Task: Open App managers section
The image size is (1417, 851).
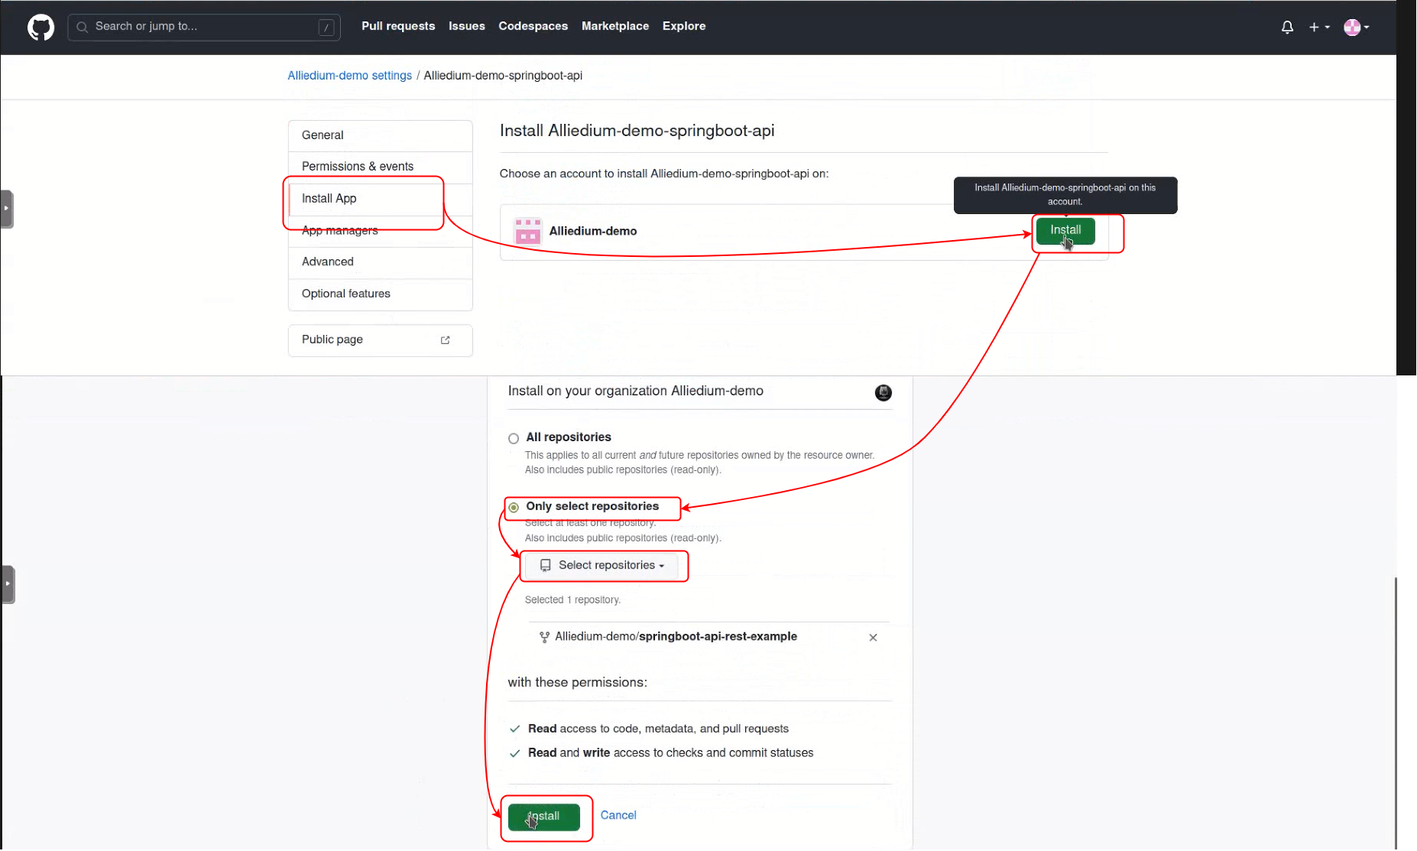Action: (x=381, y=230)
